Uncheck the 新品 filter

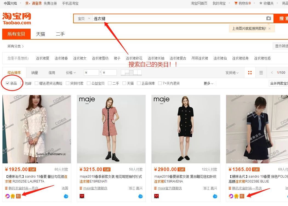[7, 83]
